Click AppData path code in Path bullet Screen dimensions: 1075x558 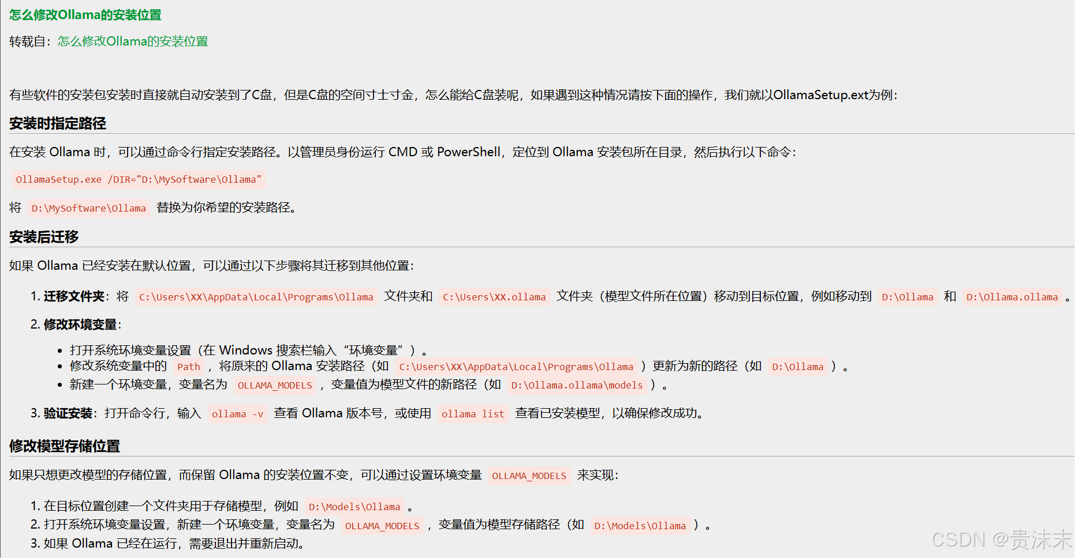point(516,367)
